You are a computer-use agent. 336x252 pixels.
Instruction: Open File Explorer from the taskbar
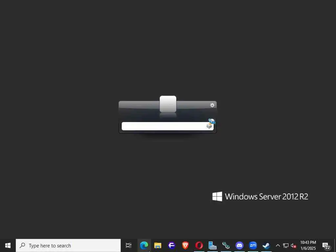coord(158,245)
